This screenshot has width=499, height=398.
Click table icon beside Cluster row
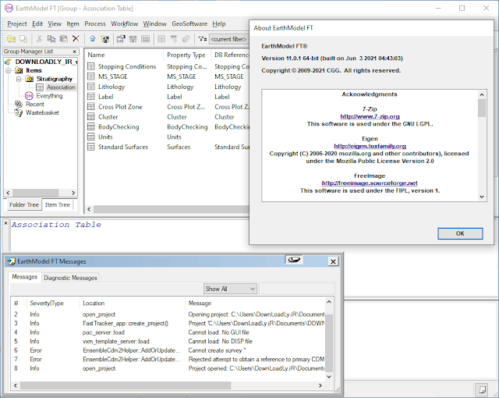click(91, 116)
